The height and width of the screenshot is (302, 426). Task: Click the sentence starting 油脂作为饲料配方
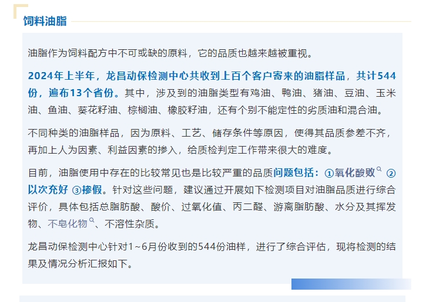170,53
